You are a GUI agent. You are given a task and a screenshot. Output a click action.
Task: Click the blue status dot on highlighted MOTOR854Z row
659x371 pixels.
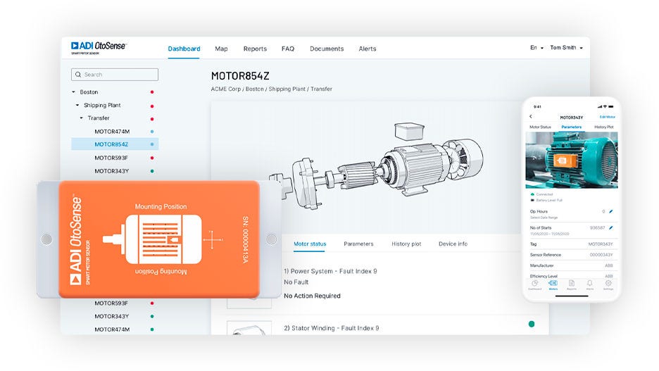152,144
